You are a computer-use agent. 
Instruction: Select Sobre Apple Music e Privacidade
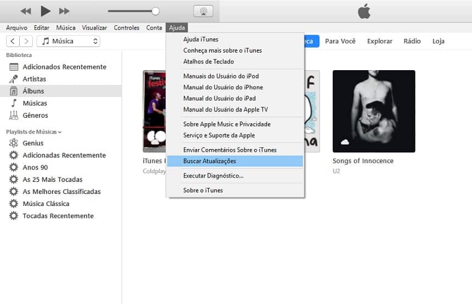point(235,124)
